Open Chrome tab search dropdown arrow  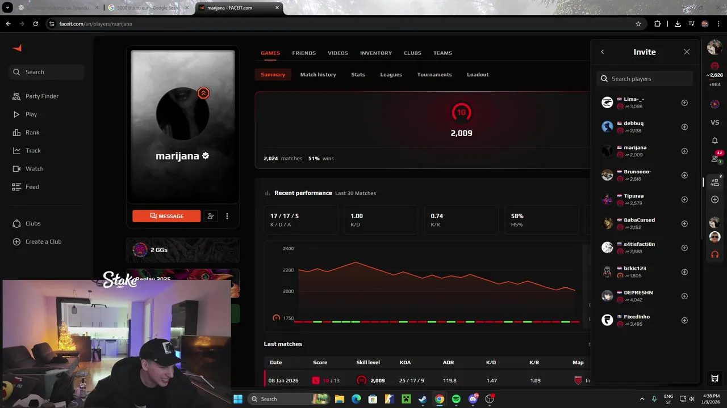(7, 8)
